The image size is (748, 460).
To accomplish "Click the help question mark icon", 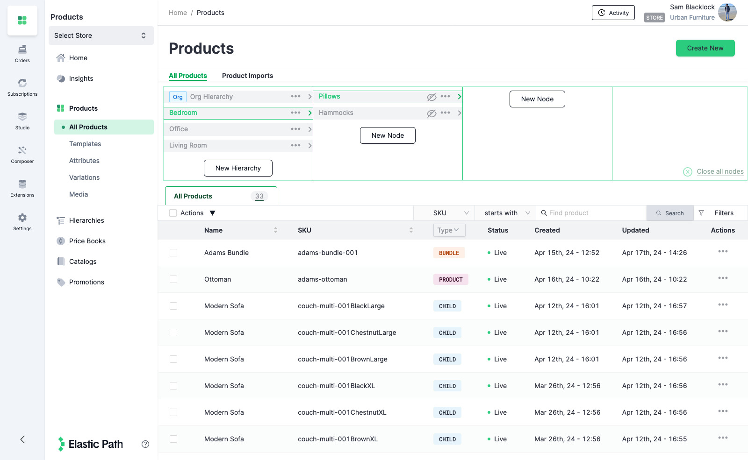I will tap(145, 444).
